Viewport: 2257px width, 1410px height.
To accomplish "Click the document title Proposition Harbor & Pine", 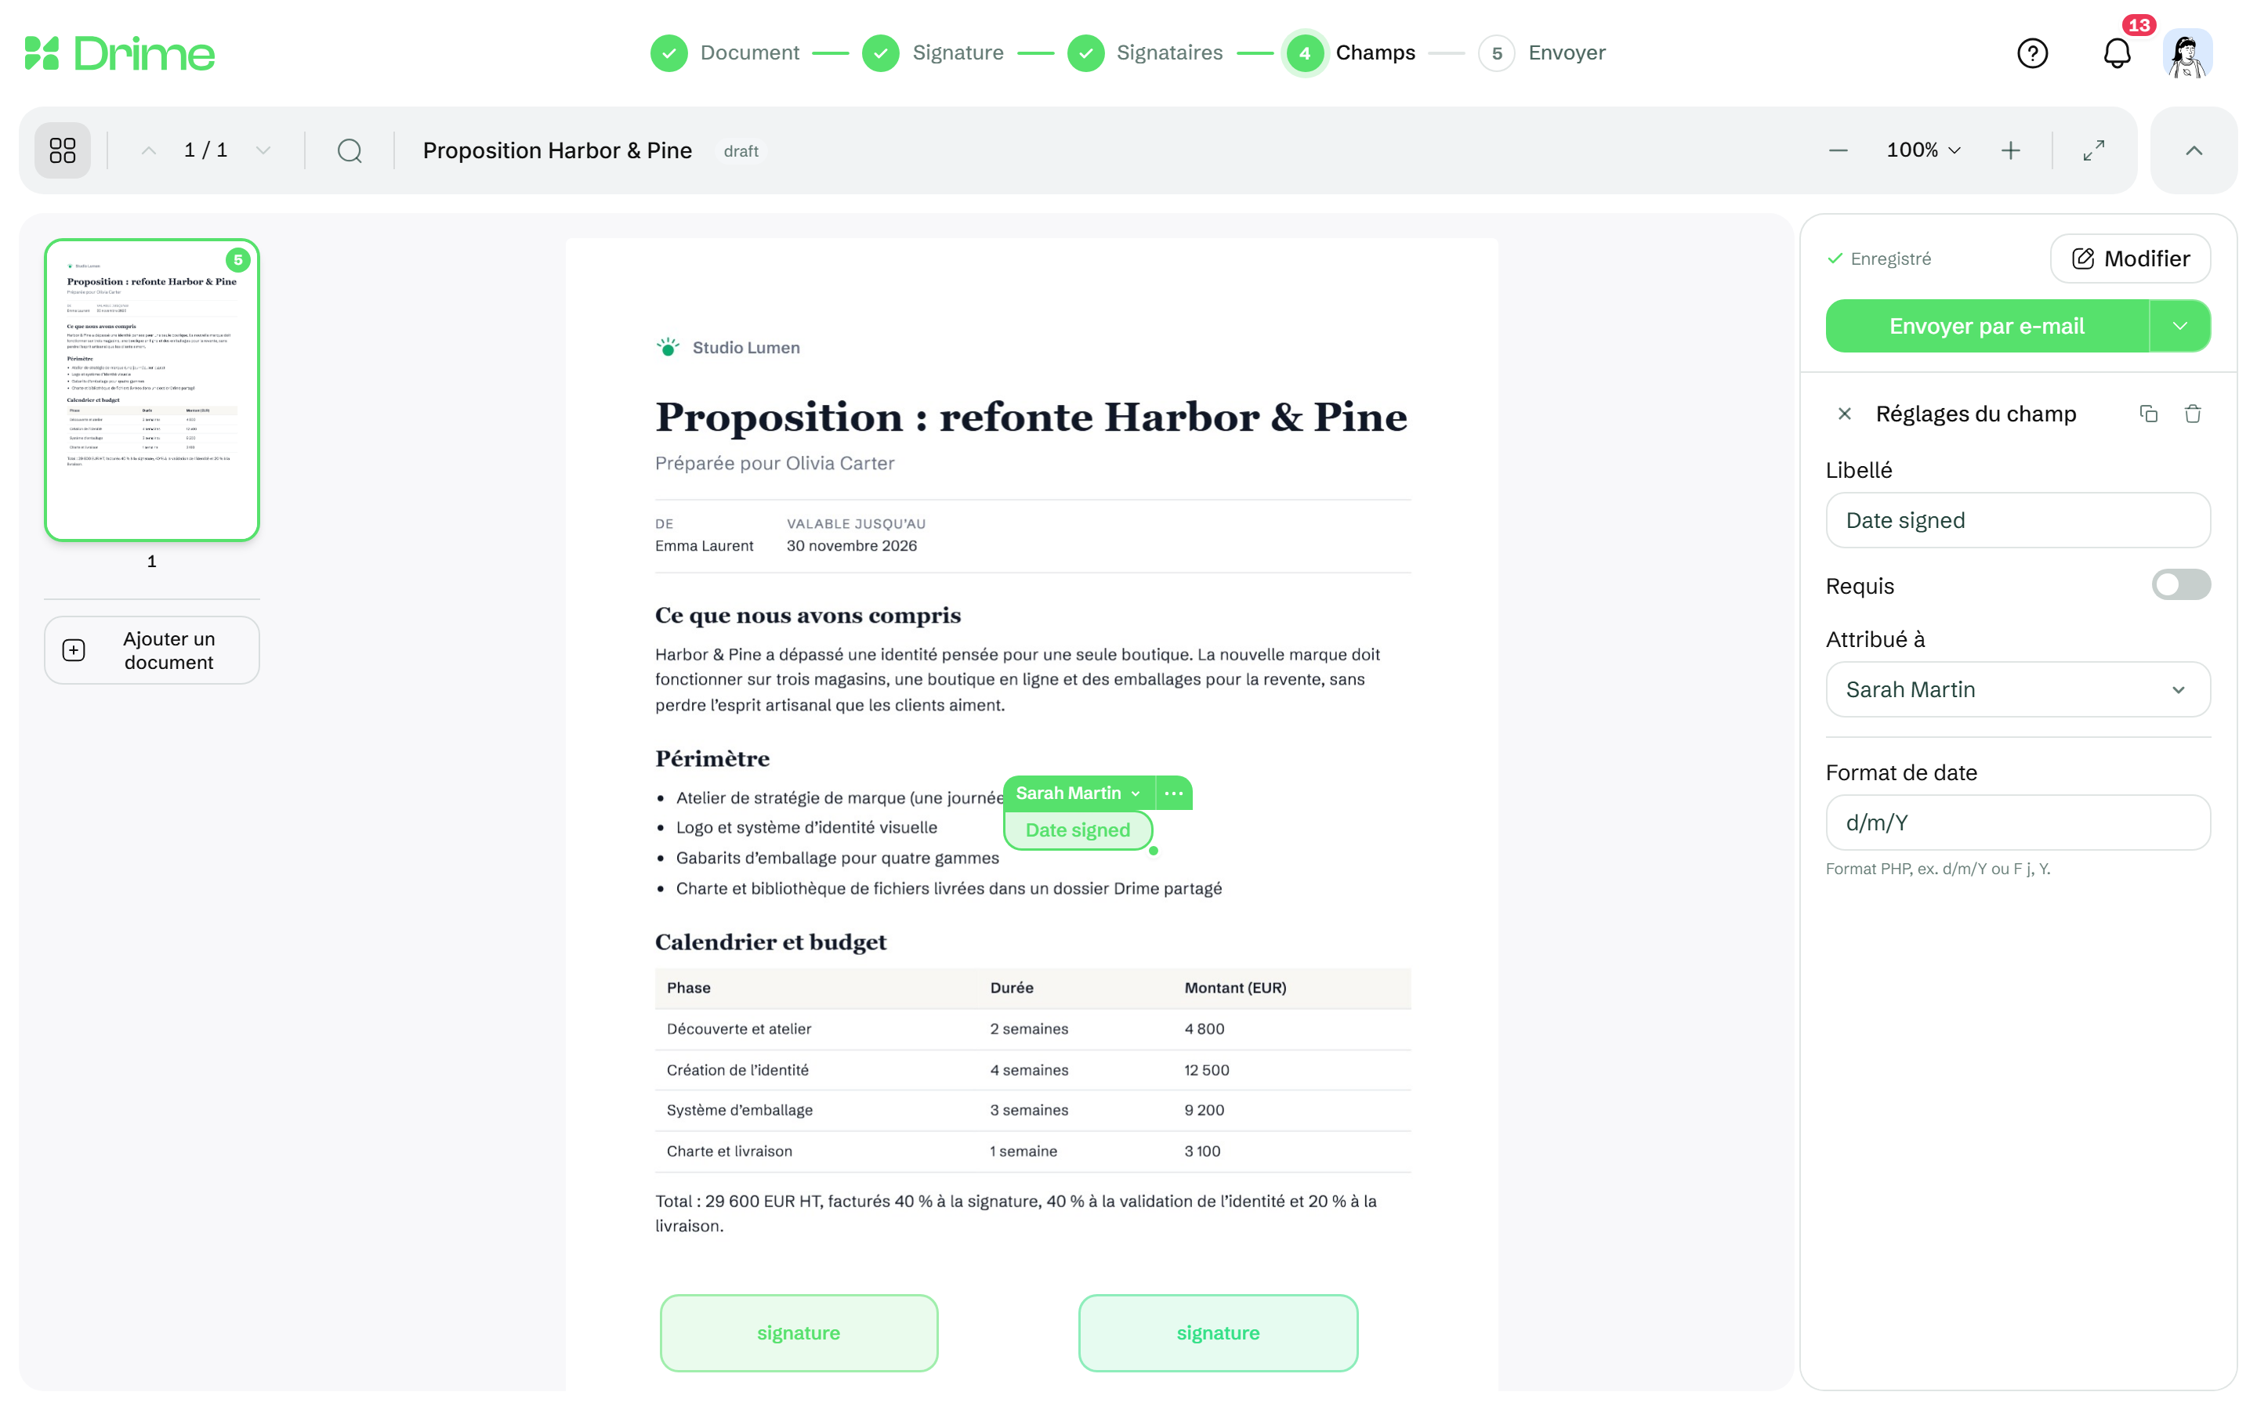I will [x=558, y=150].
